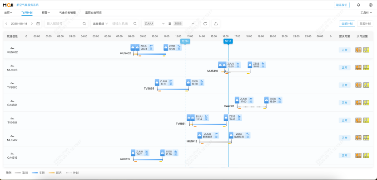
Task: Click the 航空气象服务系统 title text
Action: pos(27,5)
